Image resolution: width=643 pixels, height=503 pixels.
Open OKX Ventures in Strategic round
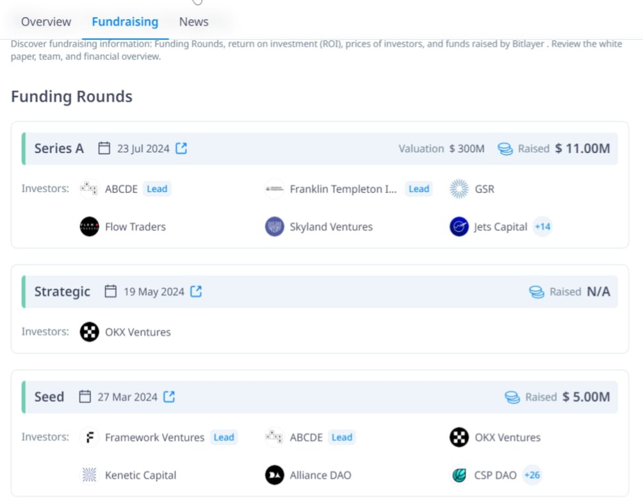tap(138, 331)
